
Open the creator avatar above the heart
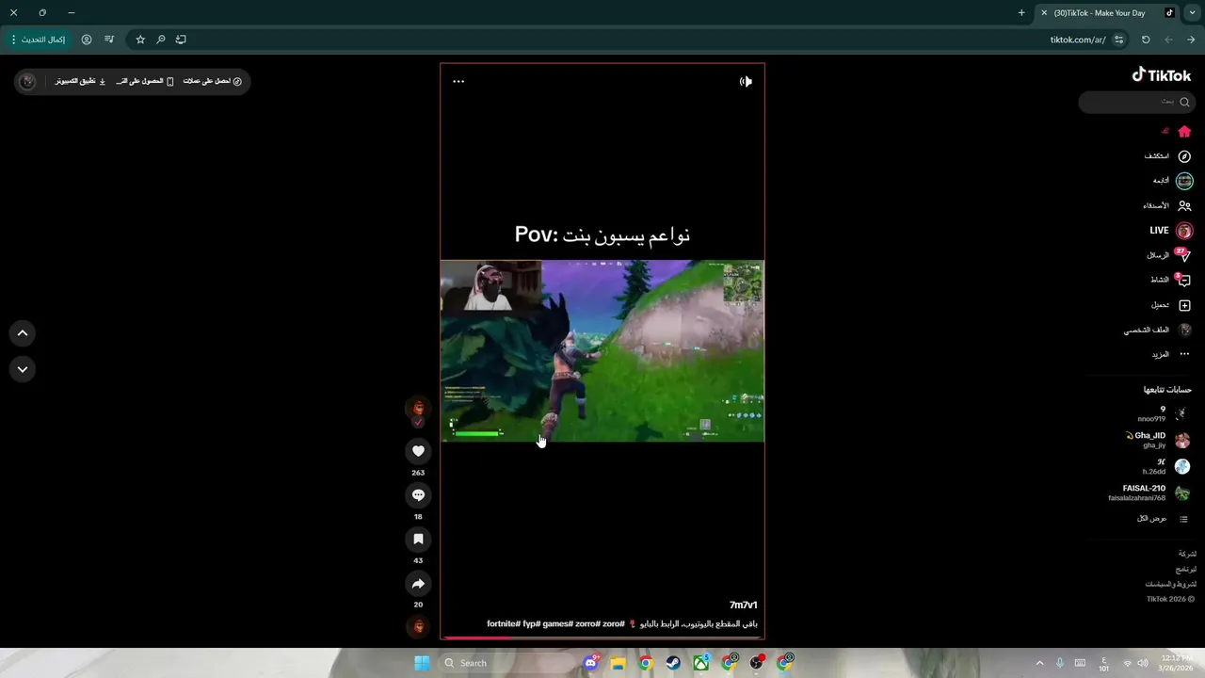[419, 408]
